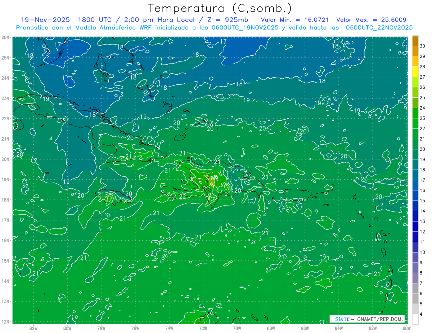Screen dimensions: 432x333
Task: Click the 66W longitude axis label
Action: pyautogui.click(x=305, y=328)
